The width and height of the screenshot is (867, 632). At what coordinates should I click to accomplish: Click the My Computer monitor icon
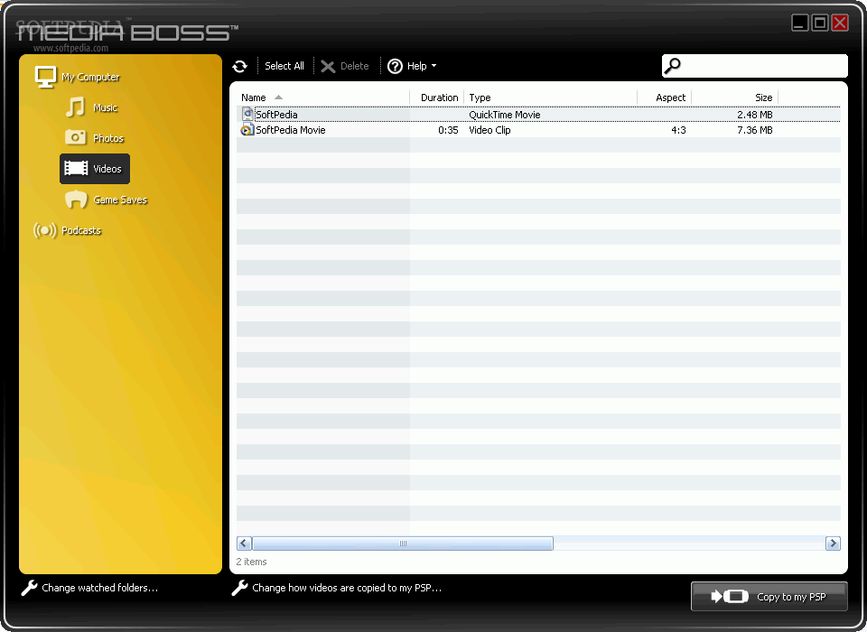45,77
